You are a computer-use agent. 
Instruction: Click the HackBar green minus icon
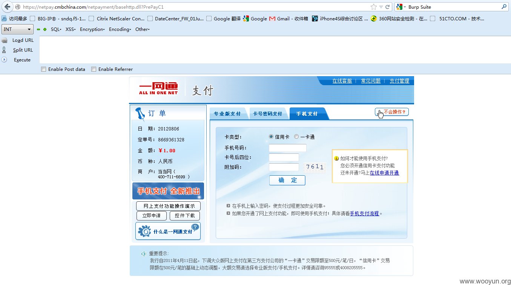[x=38, y=29]
